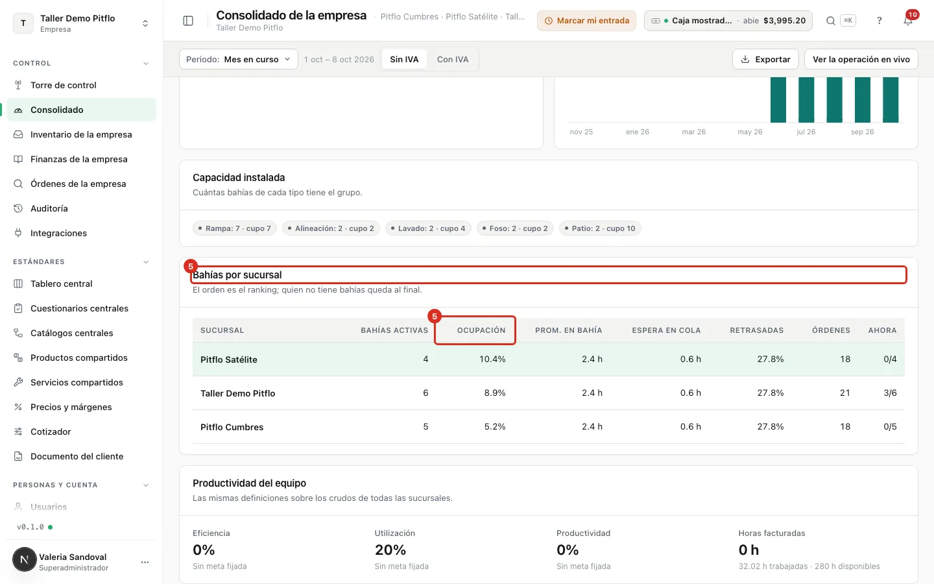Click the N avatar of Valeria Sandoval
Viewport: 934px width, 584px height.
pyautogui.click(x=25, y=559)
